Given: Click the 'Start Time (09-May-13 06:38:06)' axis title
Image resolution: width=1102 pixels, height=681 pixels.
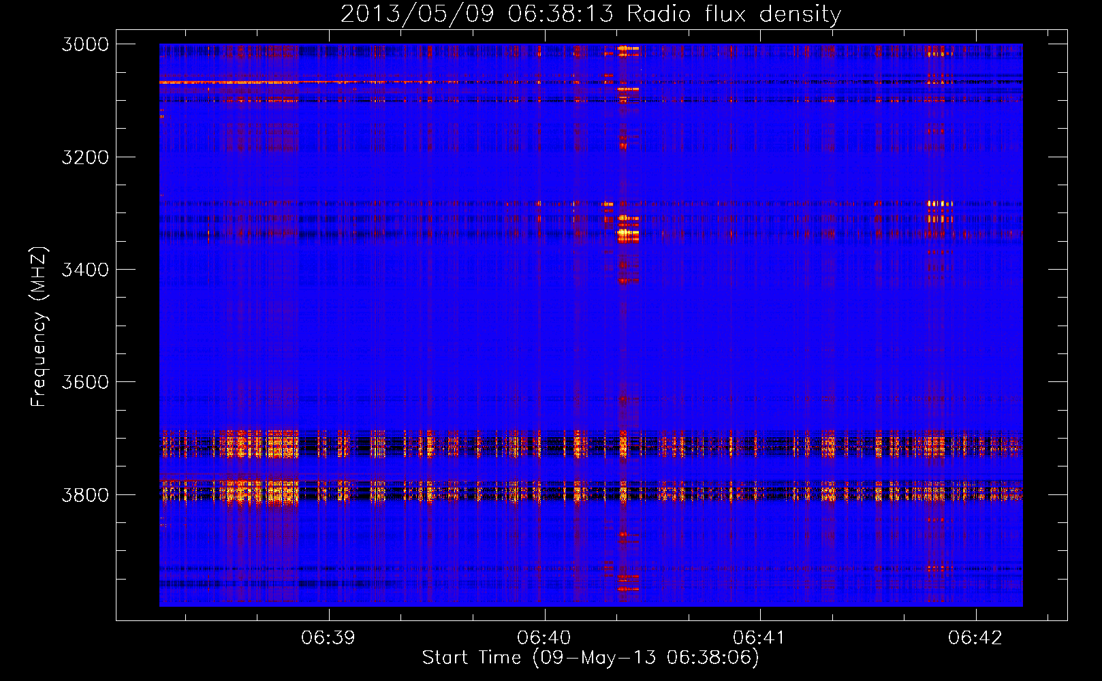Looking at the screenshot, I should (591, 658).
